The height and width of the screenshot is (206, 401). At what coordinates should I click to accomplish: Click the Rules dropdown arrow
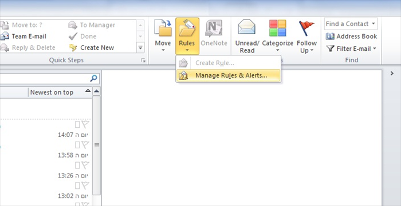[187, 50]
